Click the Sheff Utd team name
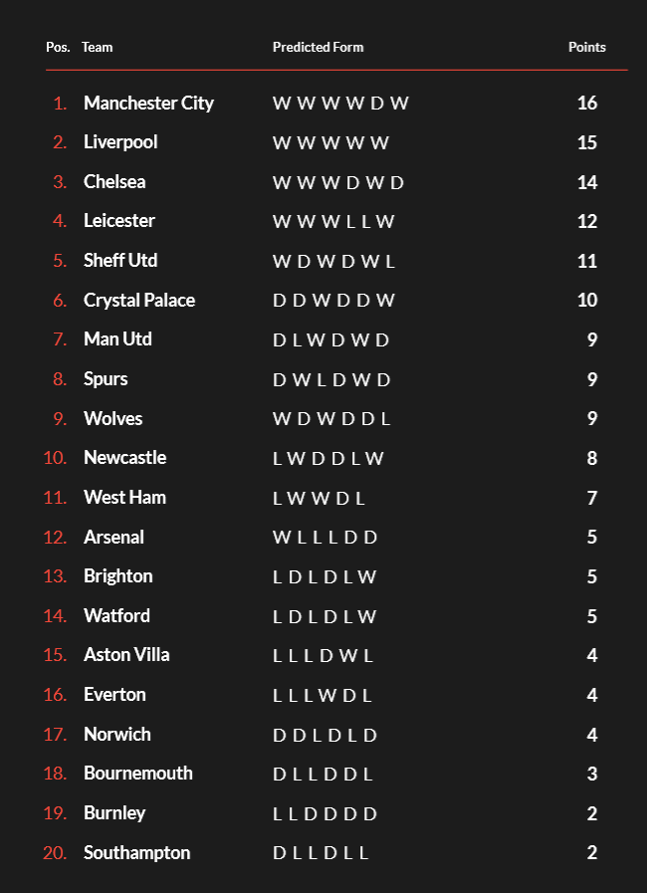Viewport: 647px width, 893px height. tap(120, 261)
